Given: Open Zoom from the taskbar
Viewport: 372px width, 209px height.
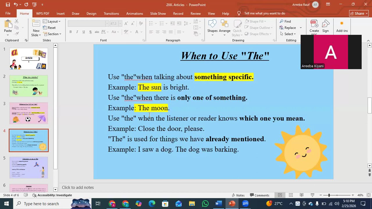Looking at the screenshot, I should (x=245, y=204).
